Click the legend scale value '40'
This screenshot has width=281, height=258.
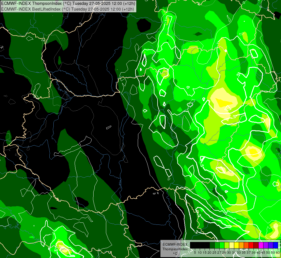click(258, 253)
